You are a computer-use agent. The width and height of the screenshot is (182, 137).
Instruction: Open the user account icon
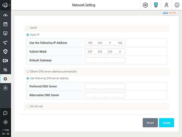coord(166,5)
